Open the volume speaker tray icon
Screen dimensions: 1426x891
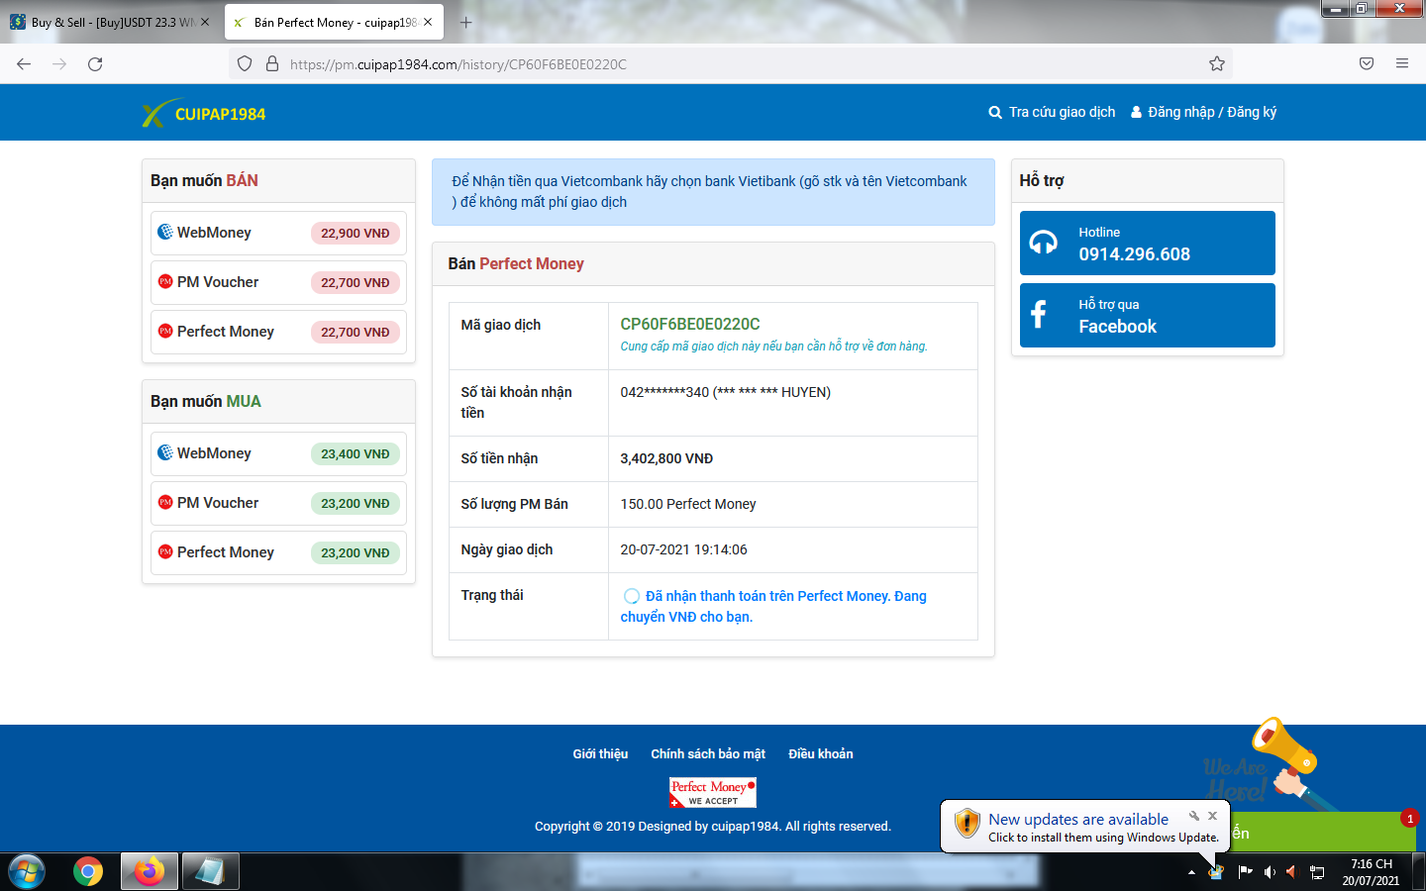tap(1270, 872)
